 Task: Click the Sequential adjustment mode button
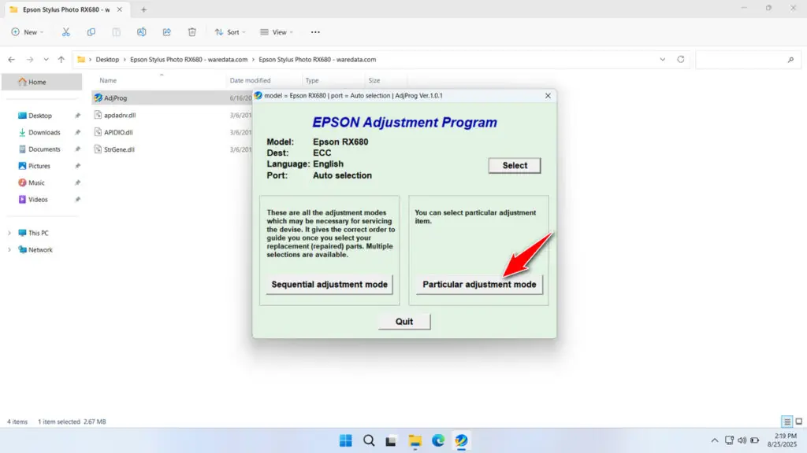click(x=329, y=284)
